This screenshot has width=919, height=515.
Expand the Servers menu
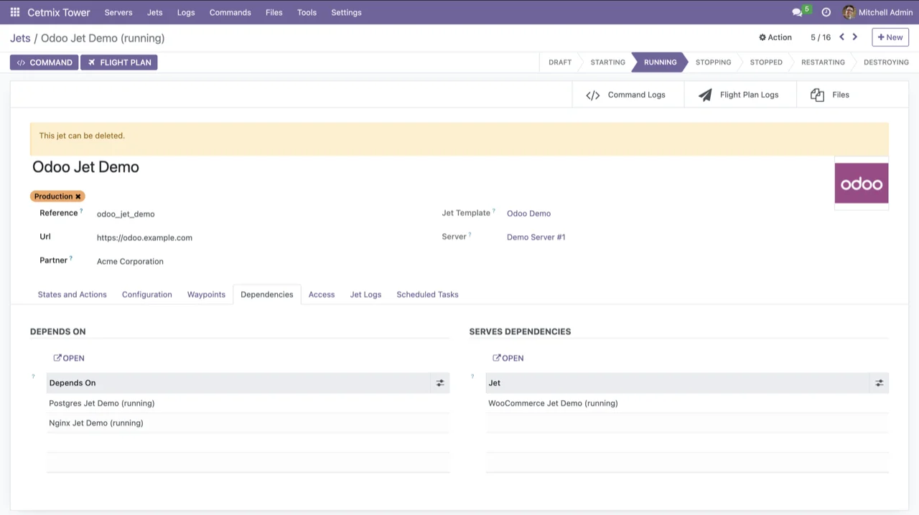pos(118,12)
